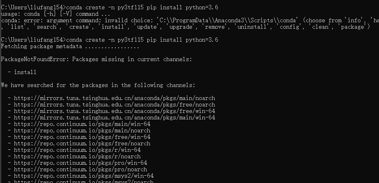This screenshot has height=183, width=379.
Task: Click the repo.continuum.io pkgs/free/win-64 URL
Action: pyautogui.click(x=82, y=137)
